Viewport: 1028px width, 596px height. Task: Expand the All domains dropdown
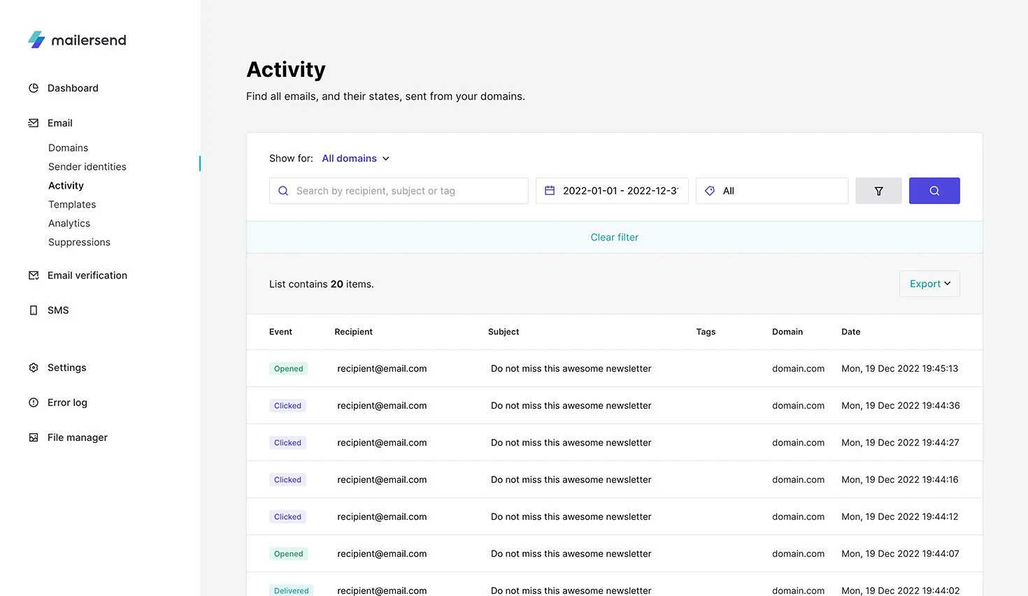point(355,159)
